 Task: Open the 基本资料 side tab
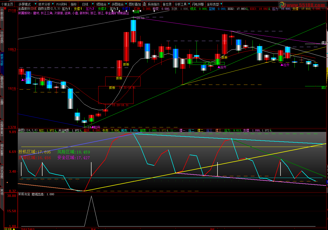[x=2, y=82]
